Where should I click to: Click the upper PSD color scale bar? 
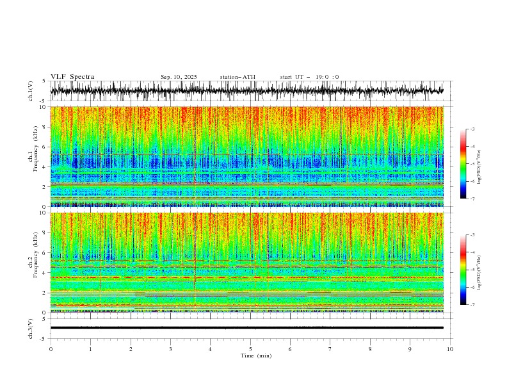pyautogui.click(x=463, y=164)
